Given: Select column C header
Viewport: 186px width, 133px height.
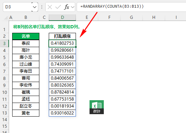Looking at the screenshot, I should pos(44,17).
